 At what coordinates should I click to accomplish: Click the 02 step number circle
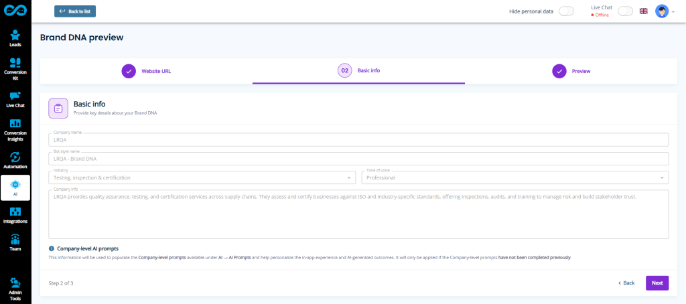coord(345,70)
